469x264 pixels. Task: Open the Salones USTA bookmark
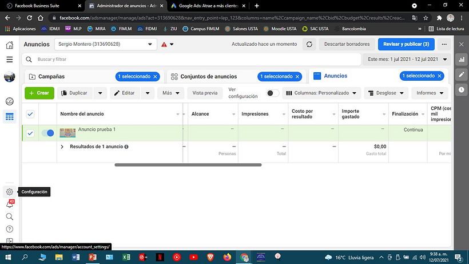pos(242,29)
